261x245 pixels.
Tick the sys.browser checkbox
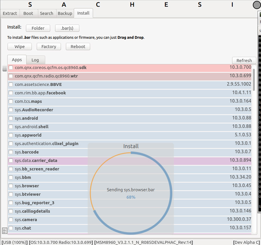[11, 186]
